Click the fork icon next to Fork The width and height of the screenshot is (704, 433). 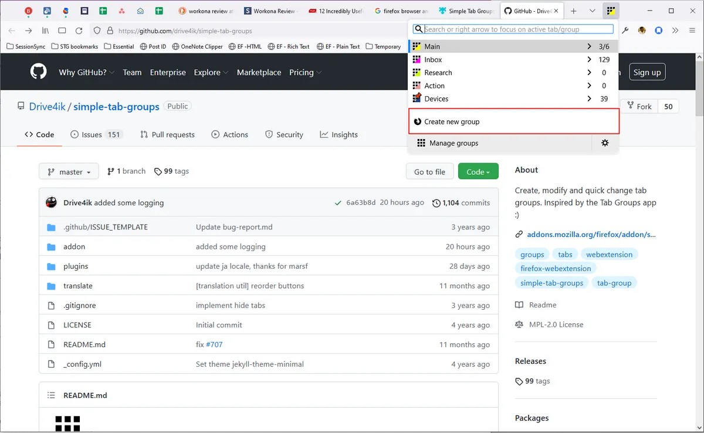(632, 106)
